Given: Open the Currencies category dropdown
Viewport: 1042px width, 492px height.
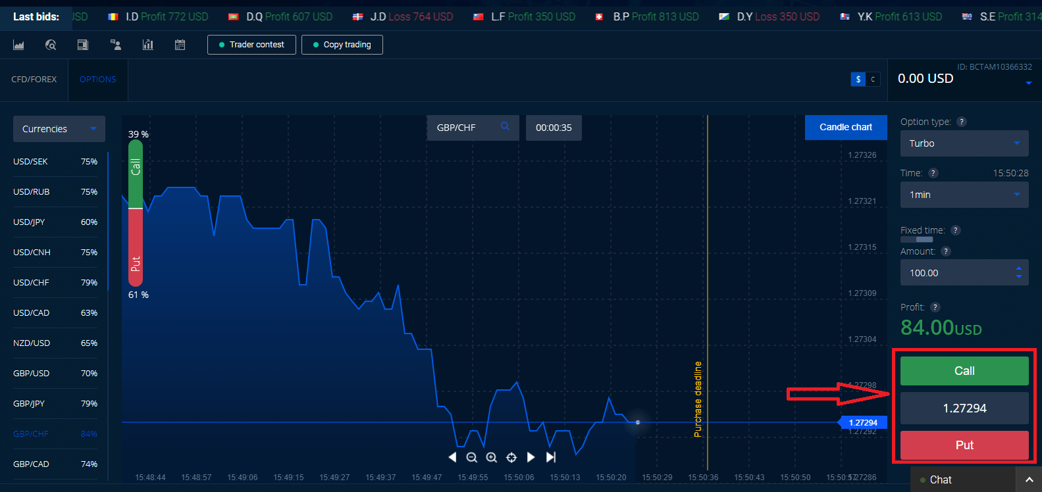Looking at the screenshot, I should [59, 129].
